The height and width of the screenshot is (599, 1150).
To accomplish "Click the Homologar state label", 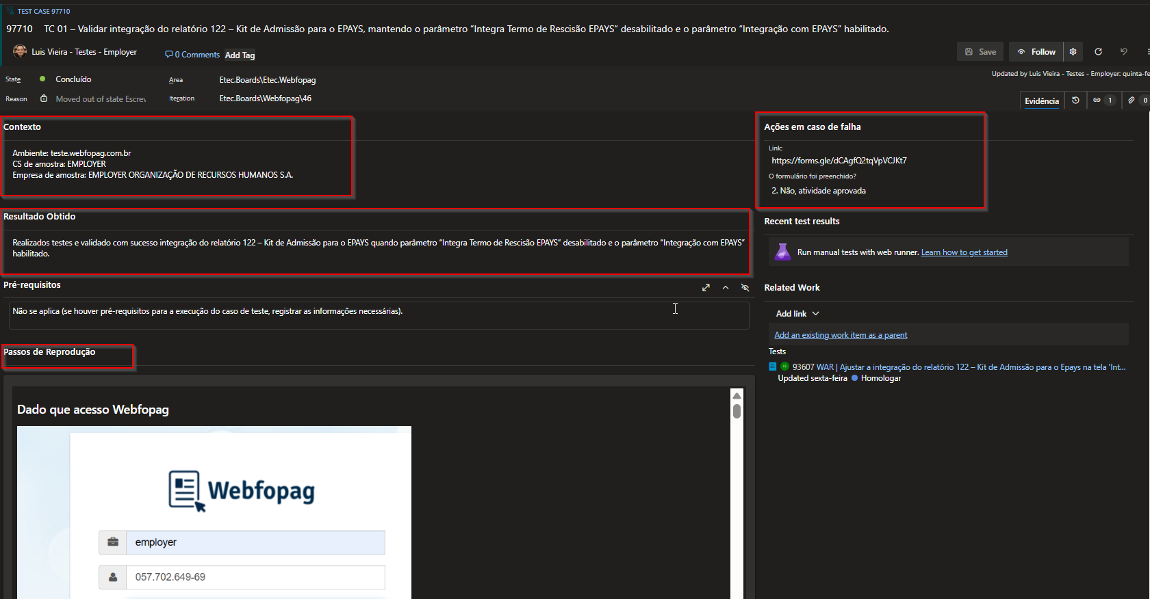I will coord(880,378).
